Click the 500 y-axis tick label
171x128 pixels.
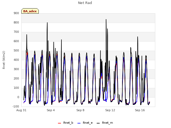16,51
